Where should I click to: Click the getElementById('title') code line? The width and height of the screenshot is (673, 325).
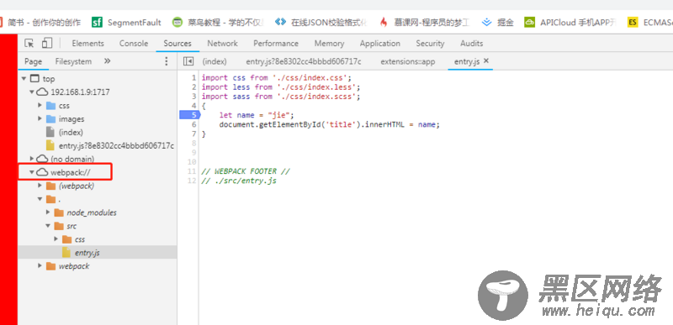tap(330, 124)
